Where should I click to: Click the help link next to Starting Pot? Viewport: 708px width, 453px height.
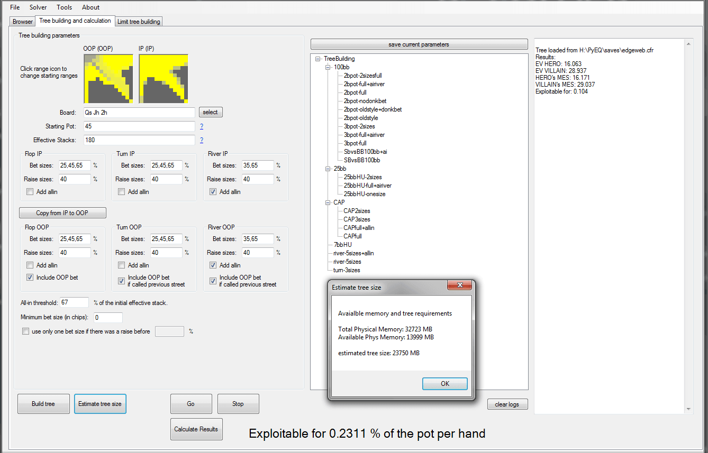[x=202, y=126]
